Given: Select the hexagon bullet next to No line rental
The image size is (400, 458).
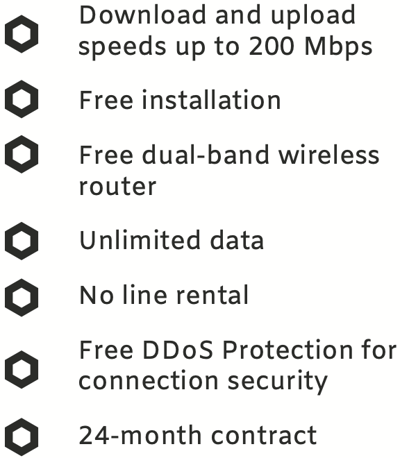Looking at the screenshot, I should pos(22,298).
